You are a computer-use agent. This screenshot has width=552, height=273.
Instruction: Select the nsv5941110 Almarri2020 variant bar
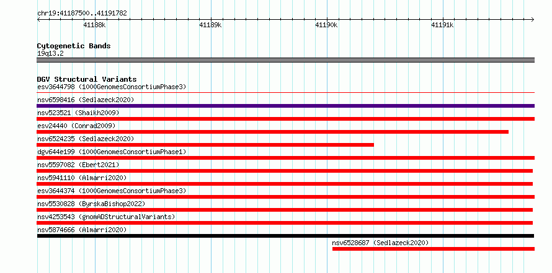pos(285,184)
